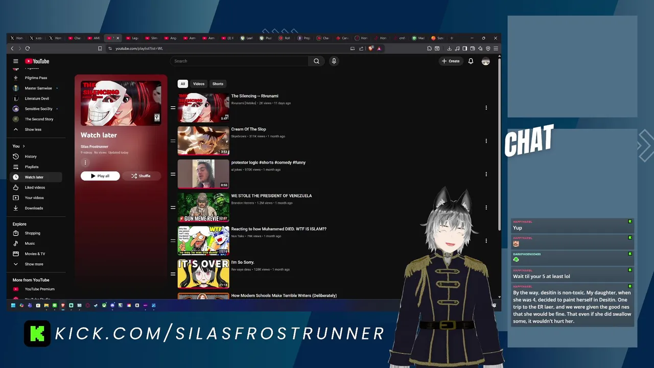The width and height of the screenshot is (654, 368).
Task: Reload the current browser page
Action: [x=28, y=49]
